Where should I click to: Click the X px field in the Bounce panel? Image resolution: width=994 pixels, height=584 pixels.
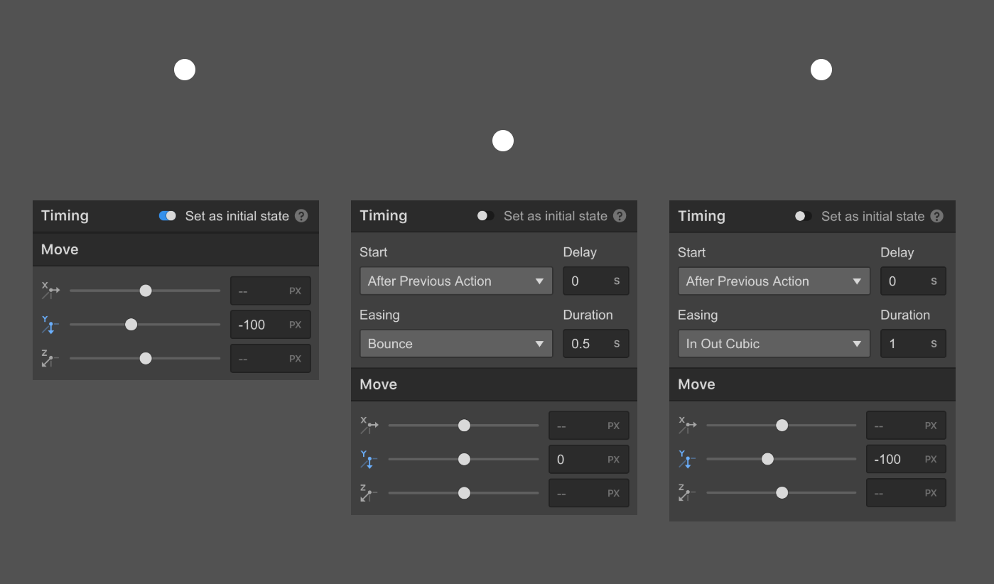tap(589, 426)
